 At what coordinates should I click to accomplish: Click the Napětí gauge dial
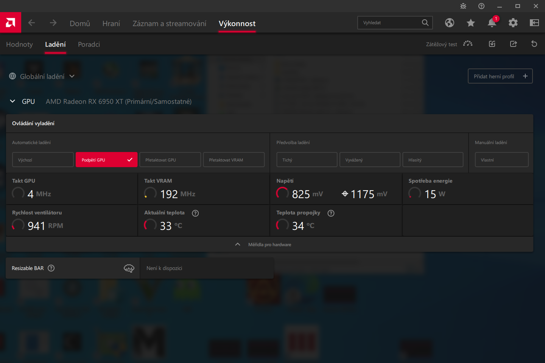(282, 193)
